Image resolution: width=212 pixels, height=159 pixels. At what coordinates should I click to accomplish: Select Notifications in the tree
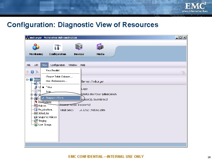(45, 102)
